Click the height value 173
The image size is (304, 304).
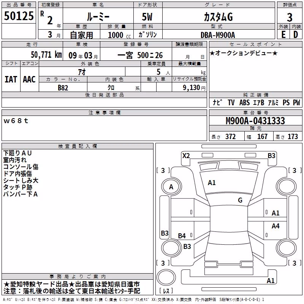click(293, 137)
